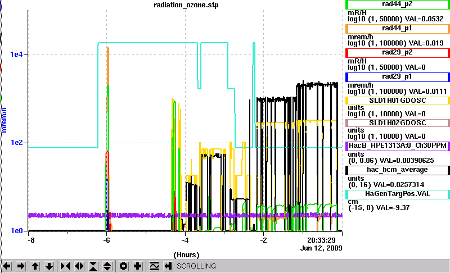Shift the plot up with the up arrow
The image size is (450, 273).
35,266
